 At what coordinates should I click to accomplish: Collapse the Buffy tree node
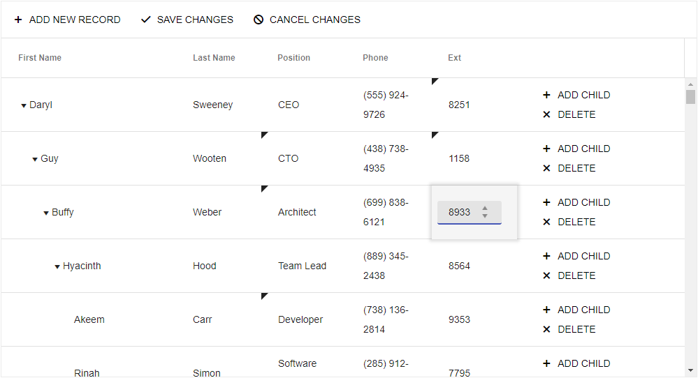click(x=46, y=213)
